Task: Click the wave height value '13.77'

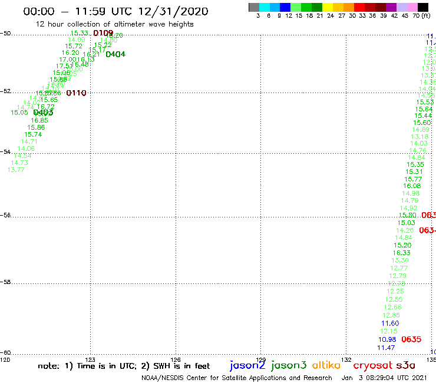Action: coord(16,170)
